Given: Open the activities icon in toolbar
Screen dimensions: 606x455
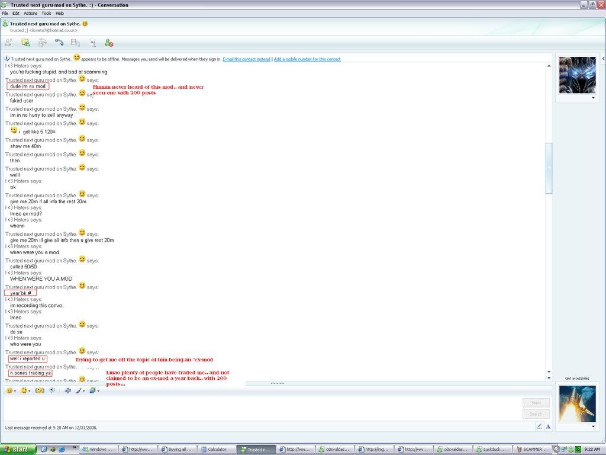Looking at the screenshot, I should tap(75, 43).
